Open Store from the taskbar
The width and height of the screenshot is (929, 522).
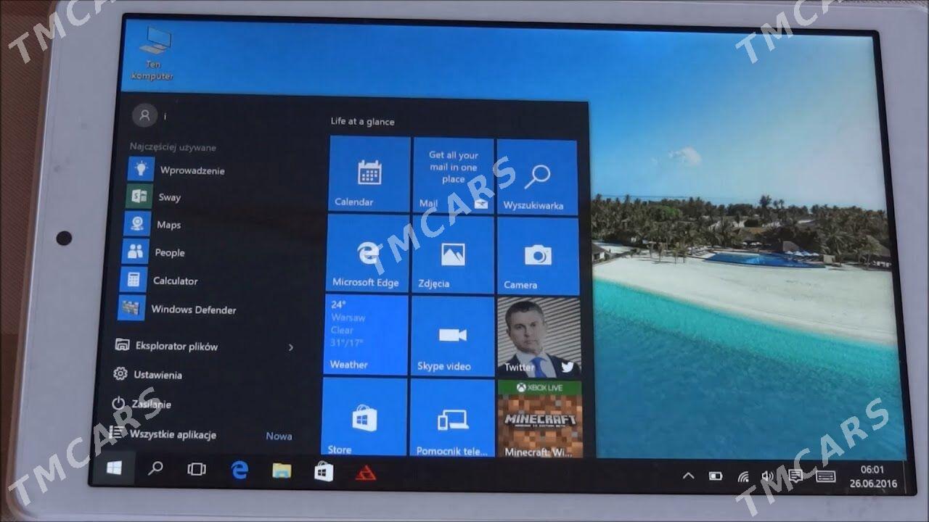[x=324, y=471]
